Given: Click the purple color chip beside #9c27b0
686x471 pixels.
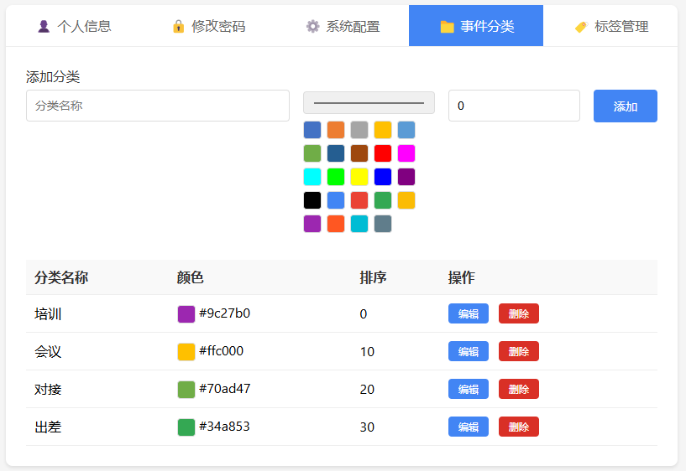Looking at the screenshot, I should point(186,314).
